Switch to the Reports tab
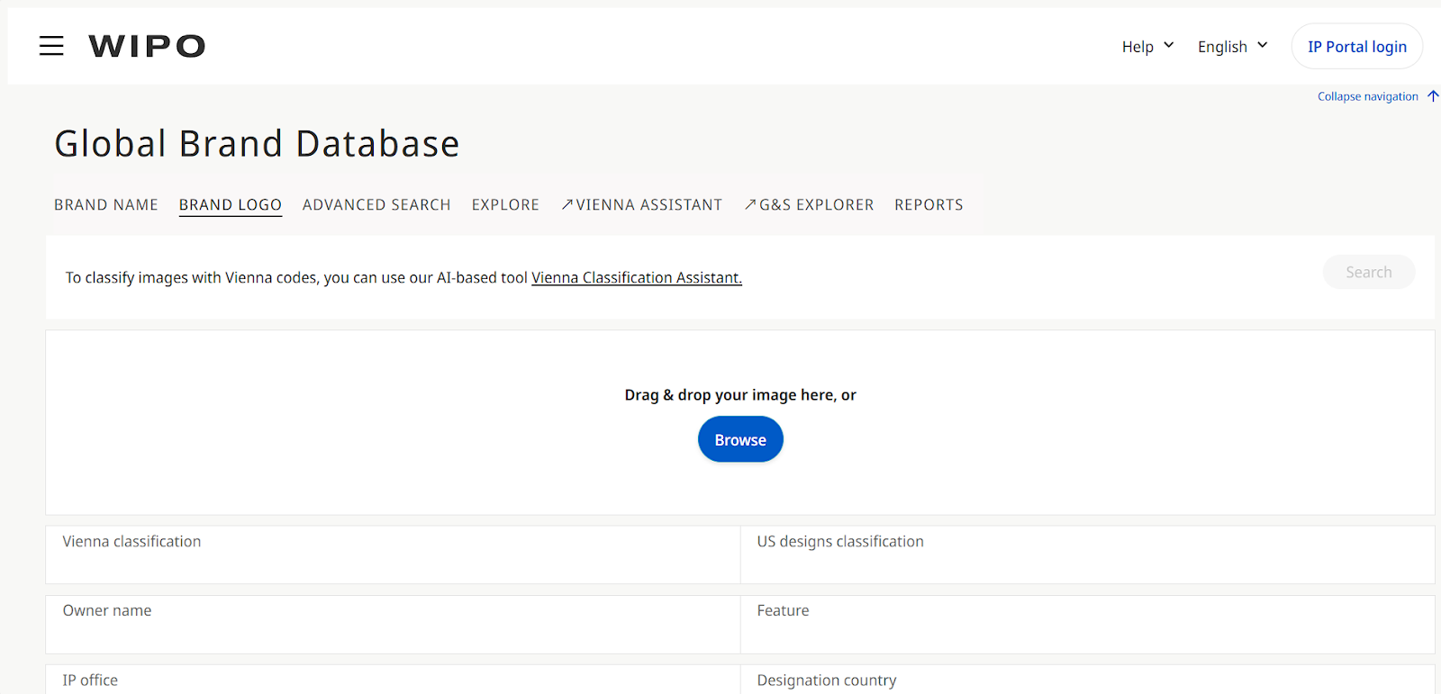The width and height of the screenshot is (1441, 694). point(929,205)
